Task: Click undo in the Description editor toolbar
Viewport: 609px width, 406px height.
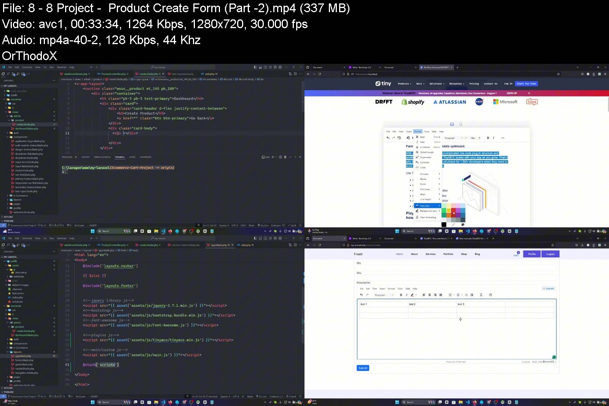Action: coord(362,295)
